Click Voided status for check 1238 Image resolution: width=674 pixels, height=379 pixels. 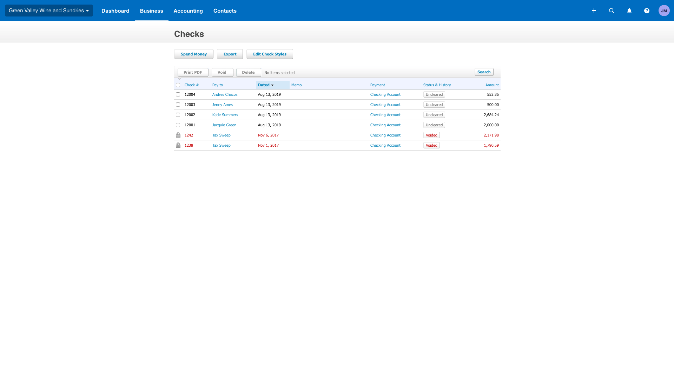431,145
